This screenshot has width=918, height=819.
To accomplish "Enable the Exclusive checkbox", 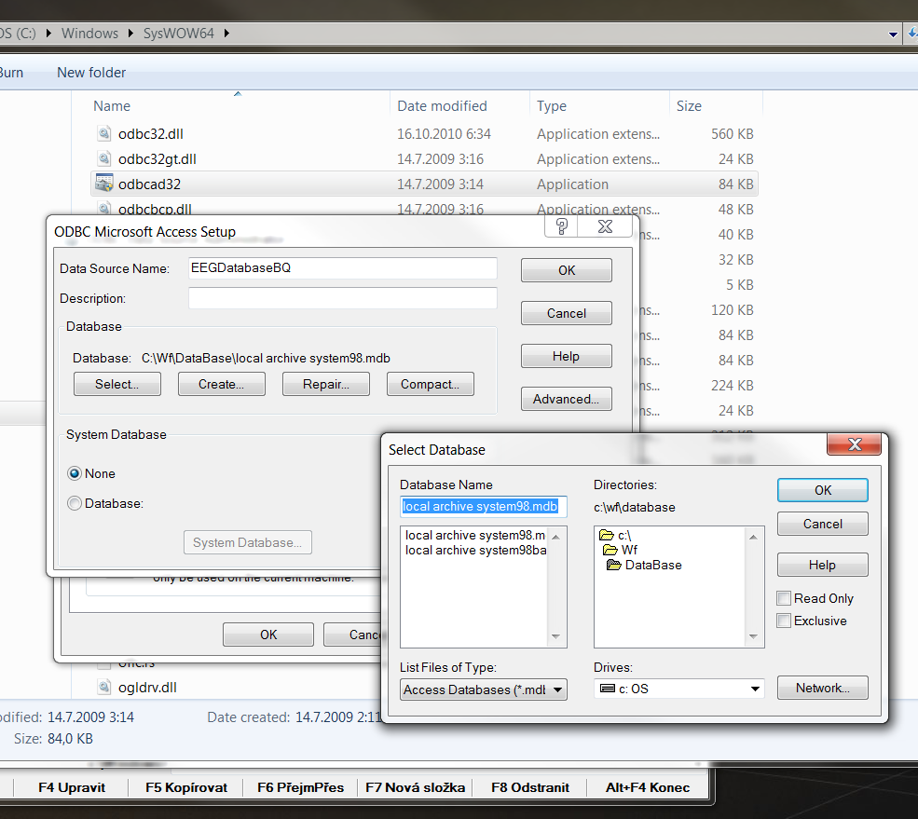I will point(784,621).
